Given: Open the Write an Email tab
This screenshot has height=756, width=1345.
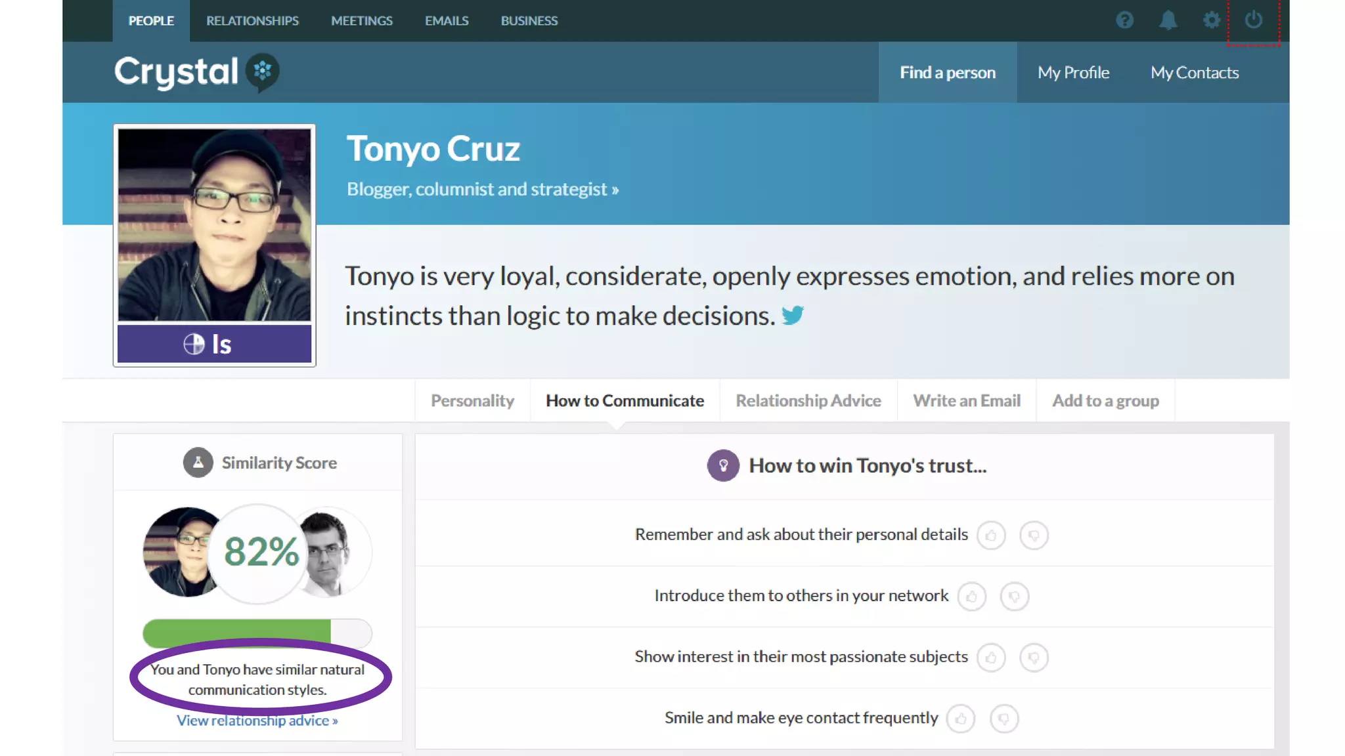Looking at the screenshot, I should point(966,400).
